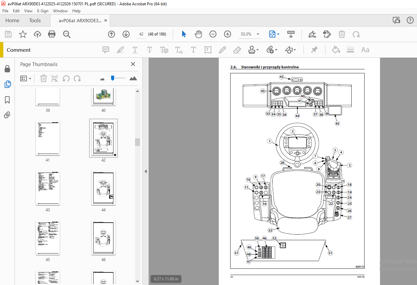Print the document
Viewport: 417px width, 285px height.
52,34
